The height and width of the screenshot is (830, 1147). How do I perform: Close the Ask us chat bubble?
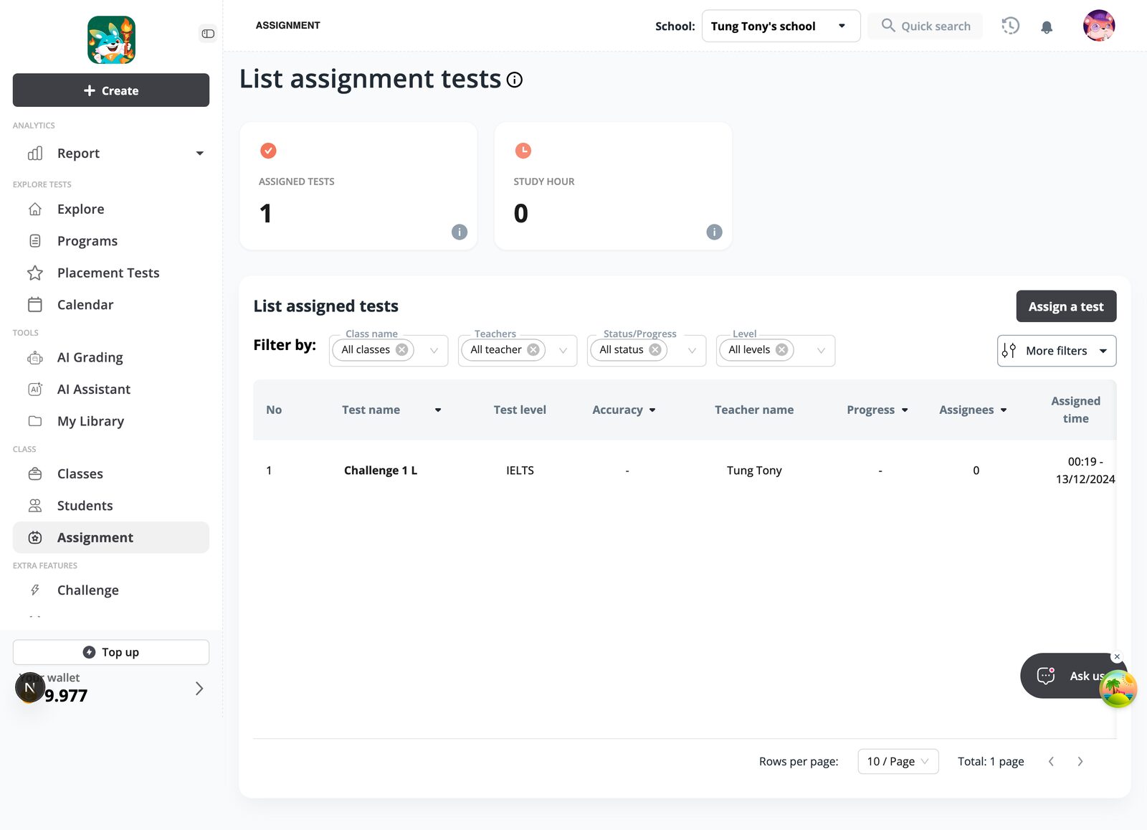(x=1116, y=656)
